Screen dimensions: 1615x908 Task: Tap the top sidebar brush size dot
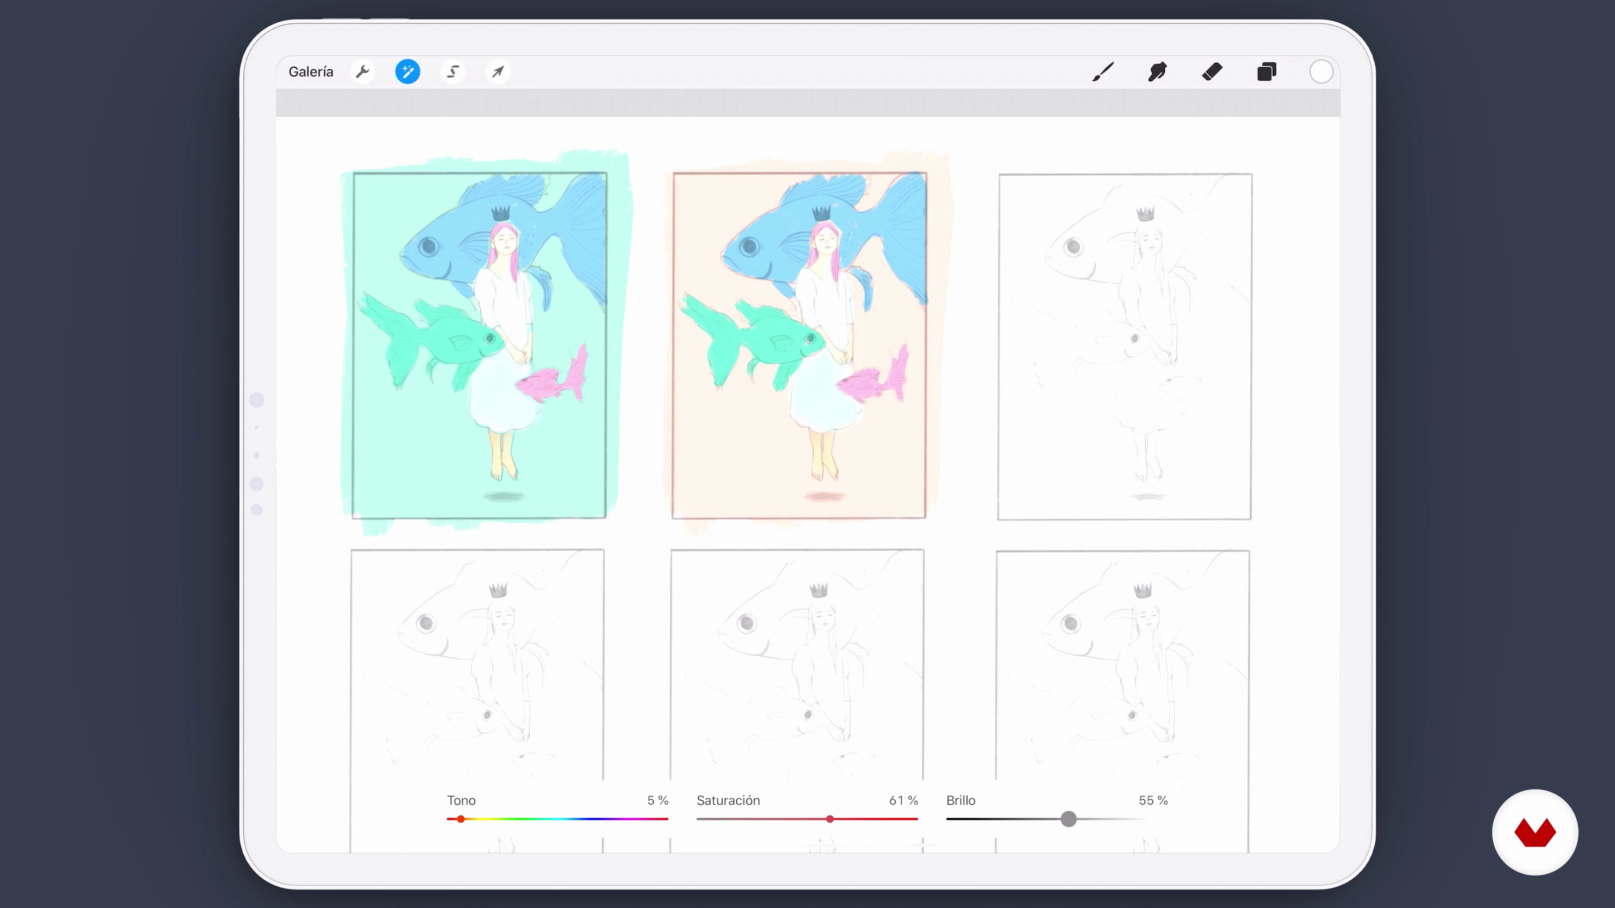(x=257, y=400)
